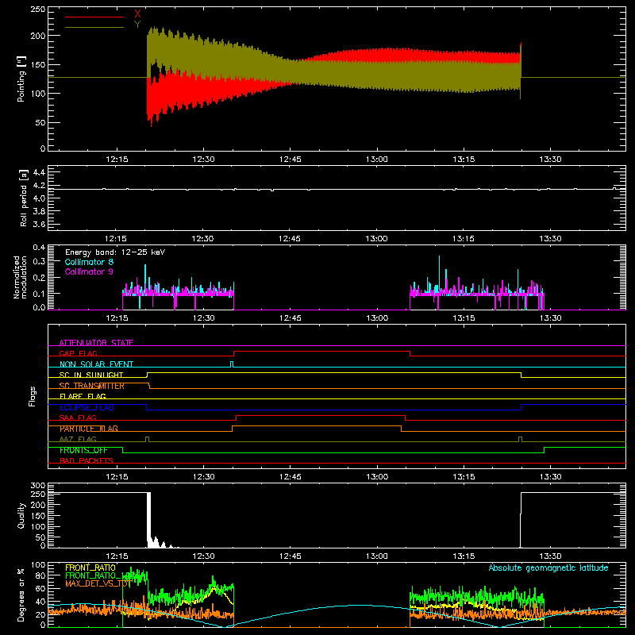Click the 200 value on Pointing axis
Image resolution: width=635 pixels, height=635 pixels.
pyautogui.click(x=37, y=36)
